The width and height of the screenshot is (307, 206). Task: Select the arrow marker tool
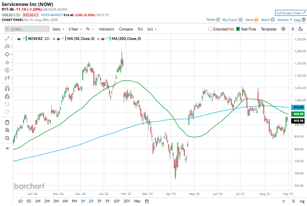pos(7,62)
